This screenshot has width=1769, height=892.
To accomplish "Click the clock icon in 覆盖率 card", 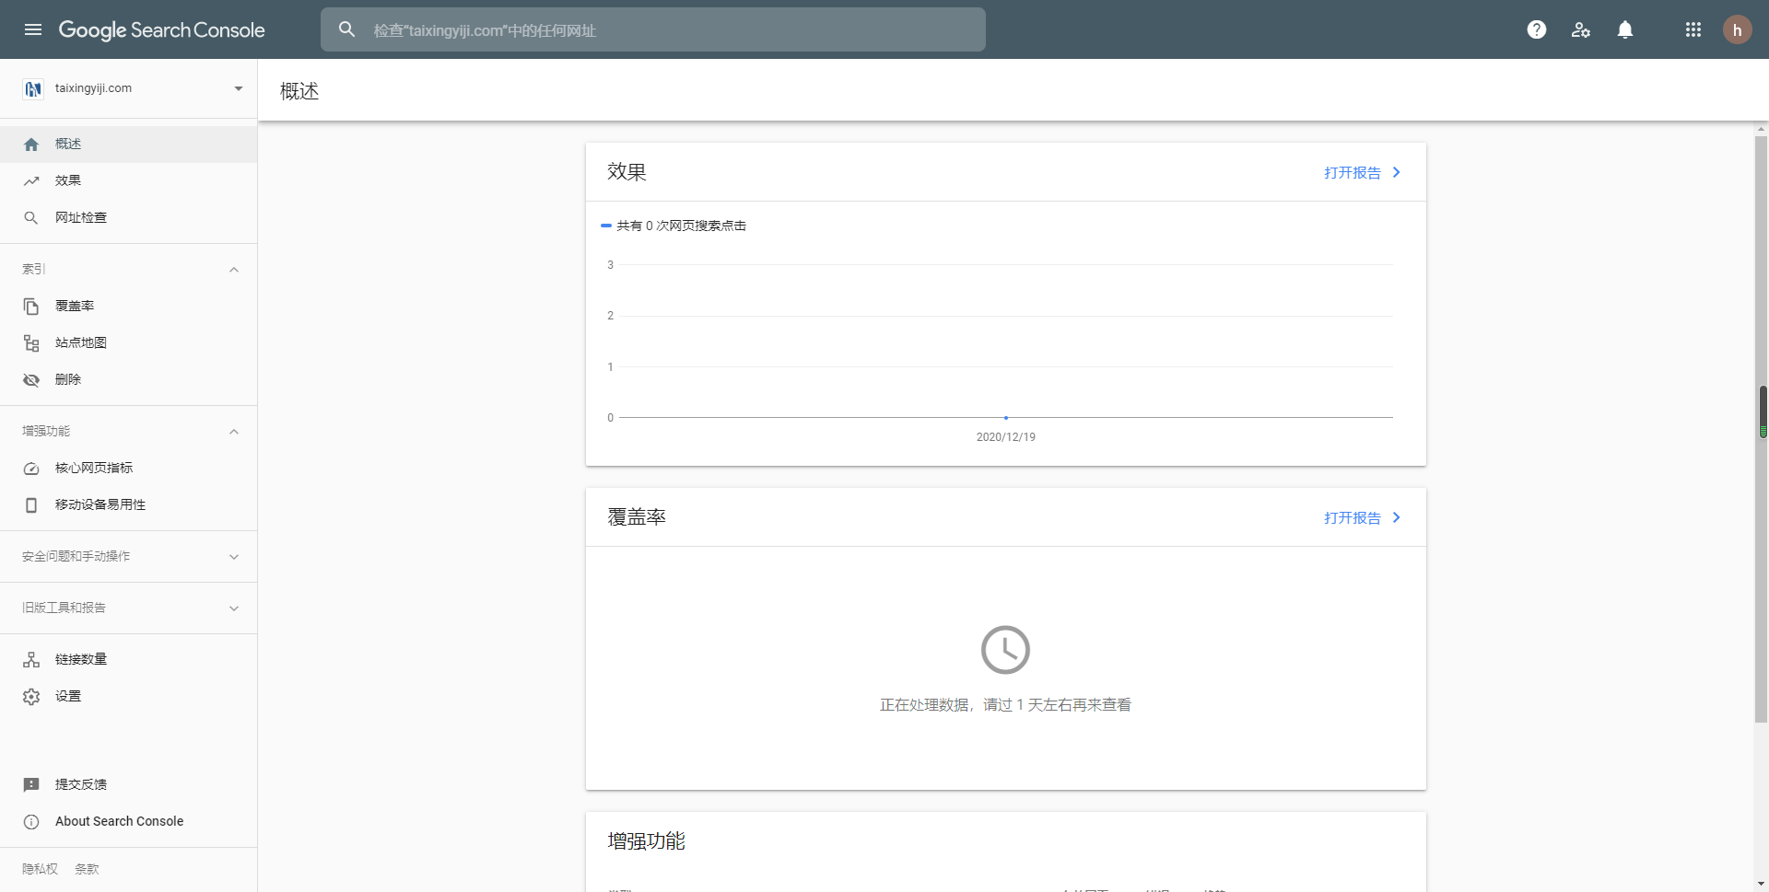I will (1005, 650).
